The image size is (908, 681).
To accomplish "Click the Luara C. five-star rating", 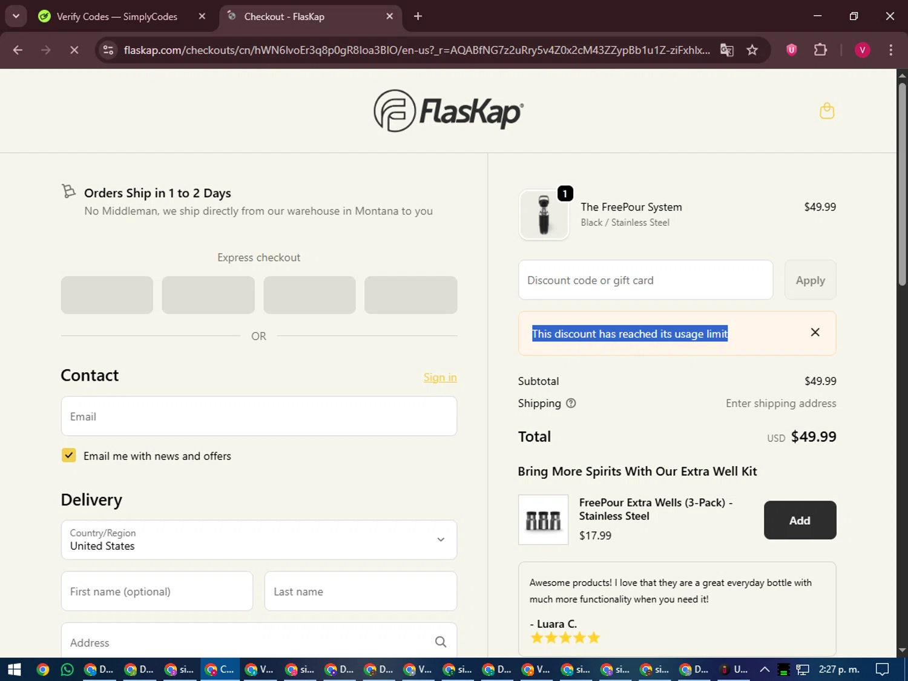I will (x=565, y=637).
